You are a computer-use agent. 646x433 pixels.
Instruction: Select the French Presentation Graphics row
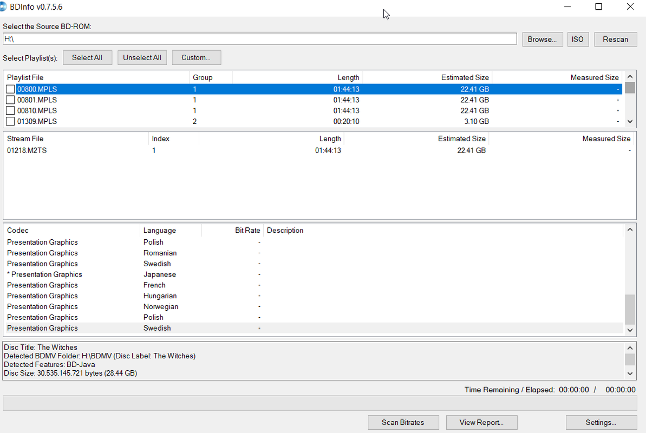coord(313,285)
